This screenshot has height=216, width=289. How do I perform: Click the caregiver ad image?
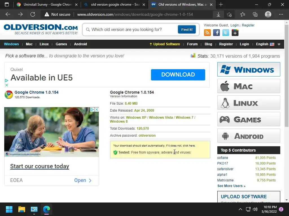coord(52,132)
